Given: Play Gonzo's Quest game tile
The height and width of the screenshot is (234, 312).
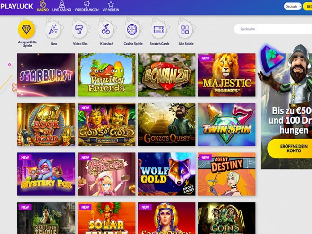Looking at the screenshot, I should click(166, 125).
